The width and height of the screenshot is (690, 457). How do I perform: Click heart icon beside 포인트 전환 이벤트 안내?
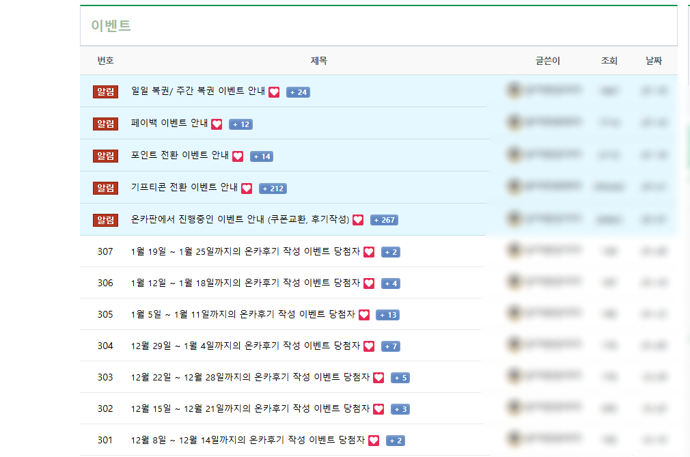coord(238,156)
